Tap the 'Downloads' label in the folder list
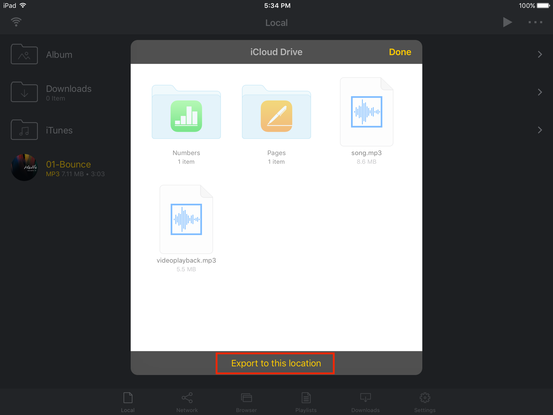 click(69, 89)
